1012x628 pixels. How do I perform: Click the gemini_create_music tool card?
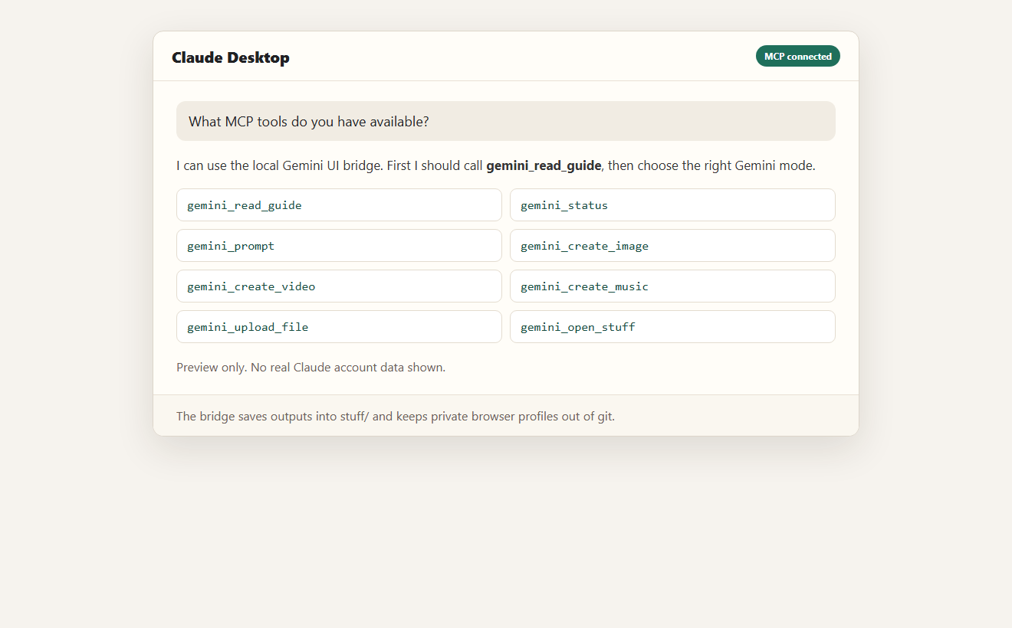(672, 286)
